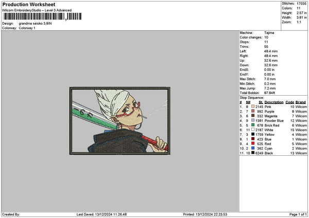Viewport: 309px width, 218px height.
Task: Select the Cyan row blue swatch
Action: point(253,149)
